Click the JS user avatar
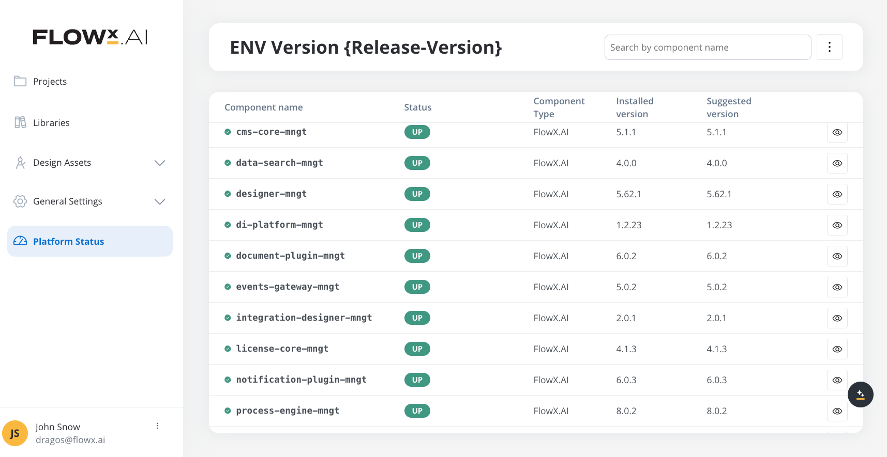 coord(15,433)
